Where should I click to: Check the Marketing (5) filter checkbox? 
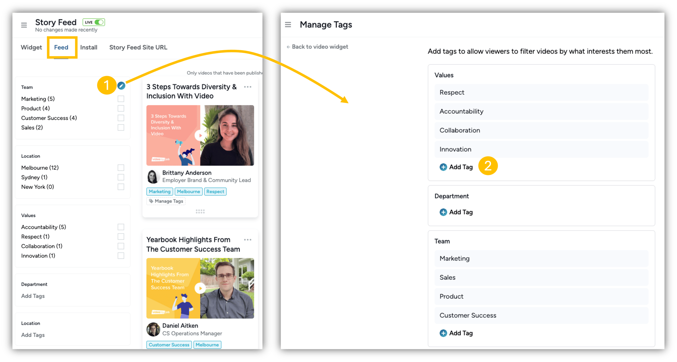[x=121, y=98]
